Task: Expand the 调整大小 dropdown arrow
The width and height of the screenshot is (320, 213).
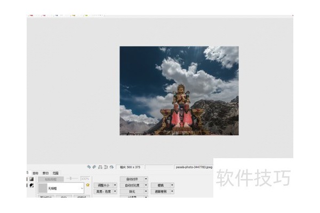Action: tap(115, 185)
